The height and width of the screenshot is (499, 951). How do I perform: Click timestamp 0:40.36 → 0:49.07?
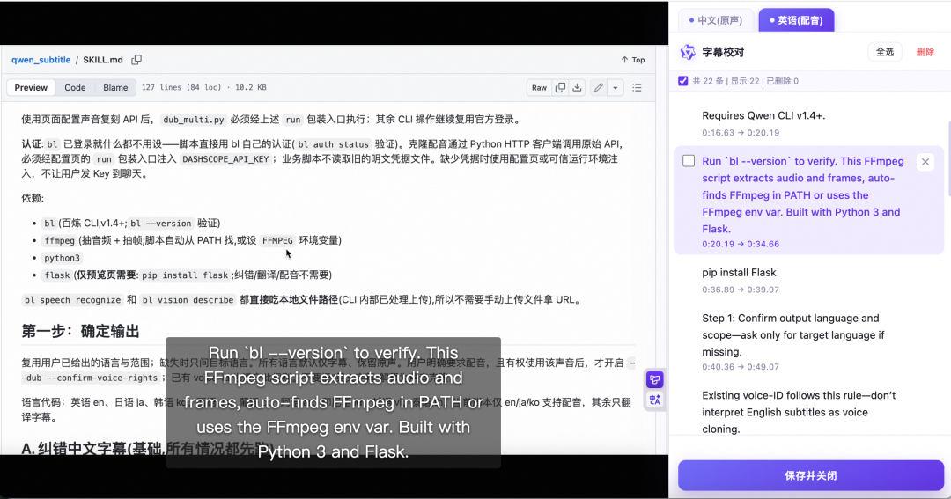[741, 366]
